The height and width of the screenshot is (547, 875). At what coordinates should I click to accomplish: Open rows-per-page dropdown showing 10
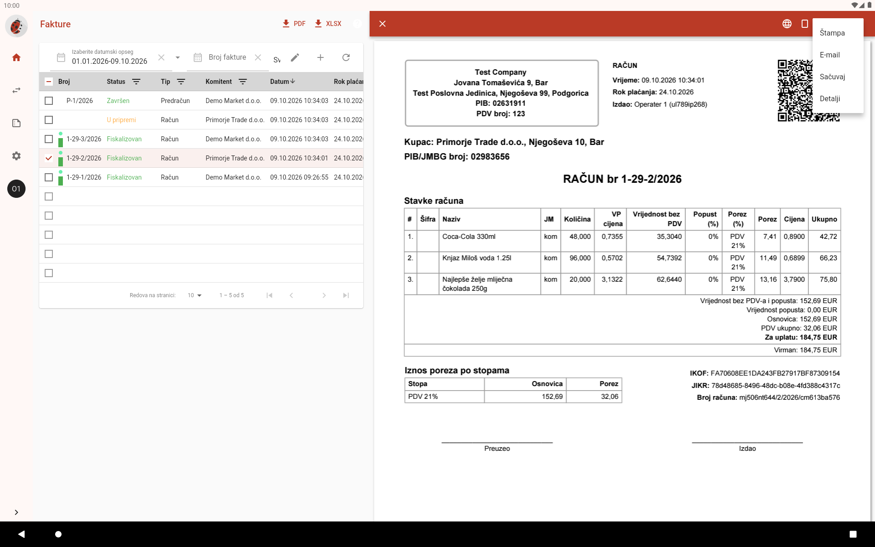click(x=195, y=295)
